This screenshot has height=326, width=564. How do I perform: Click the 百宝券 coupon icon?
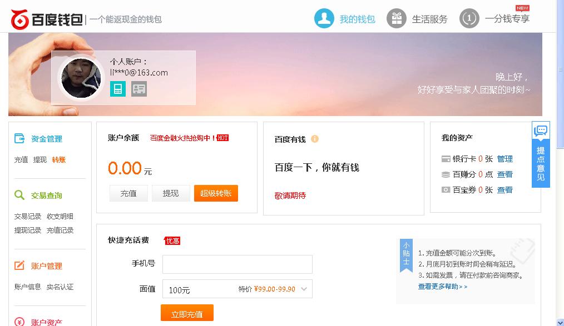tap(446, 189)
